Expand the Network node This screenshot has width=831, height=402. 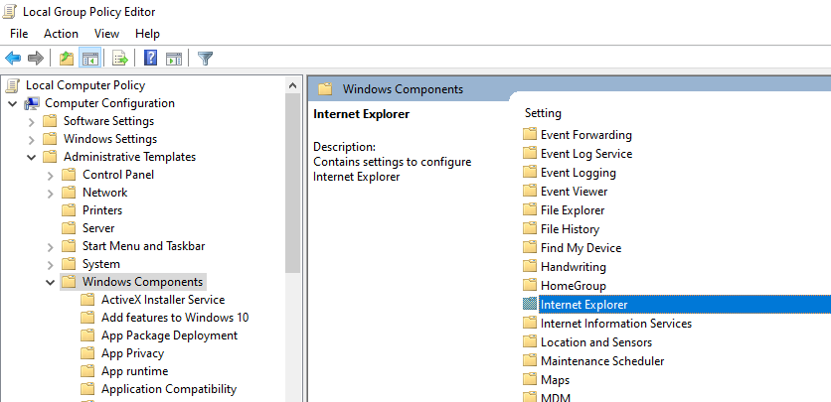point(51,194)
